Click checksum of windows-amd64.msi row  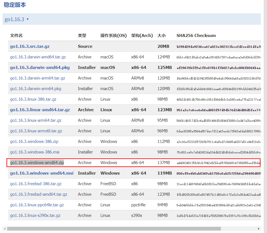pos(219,173)
